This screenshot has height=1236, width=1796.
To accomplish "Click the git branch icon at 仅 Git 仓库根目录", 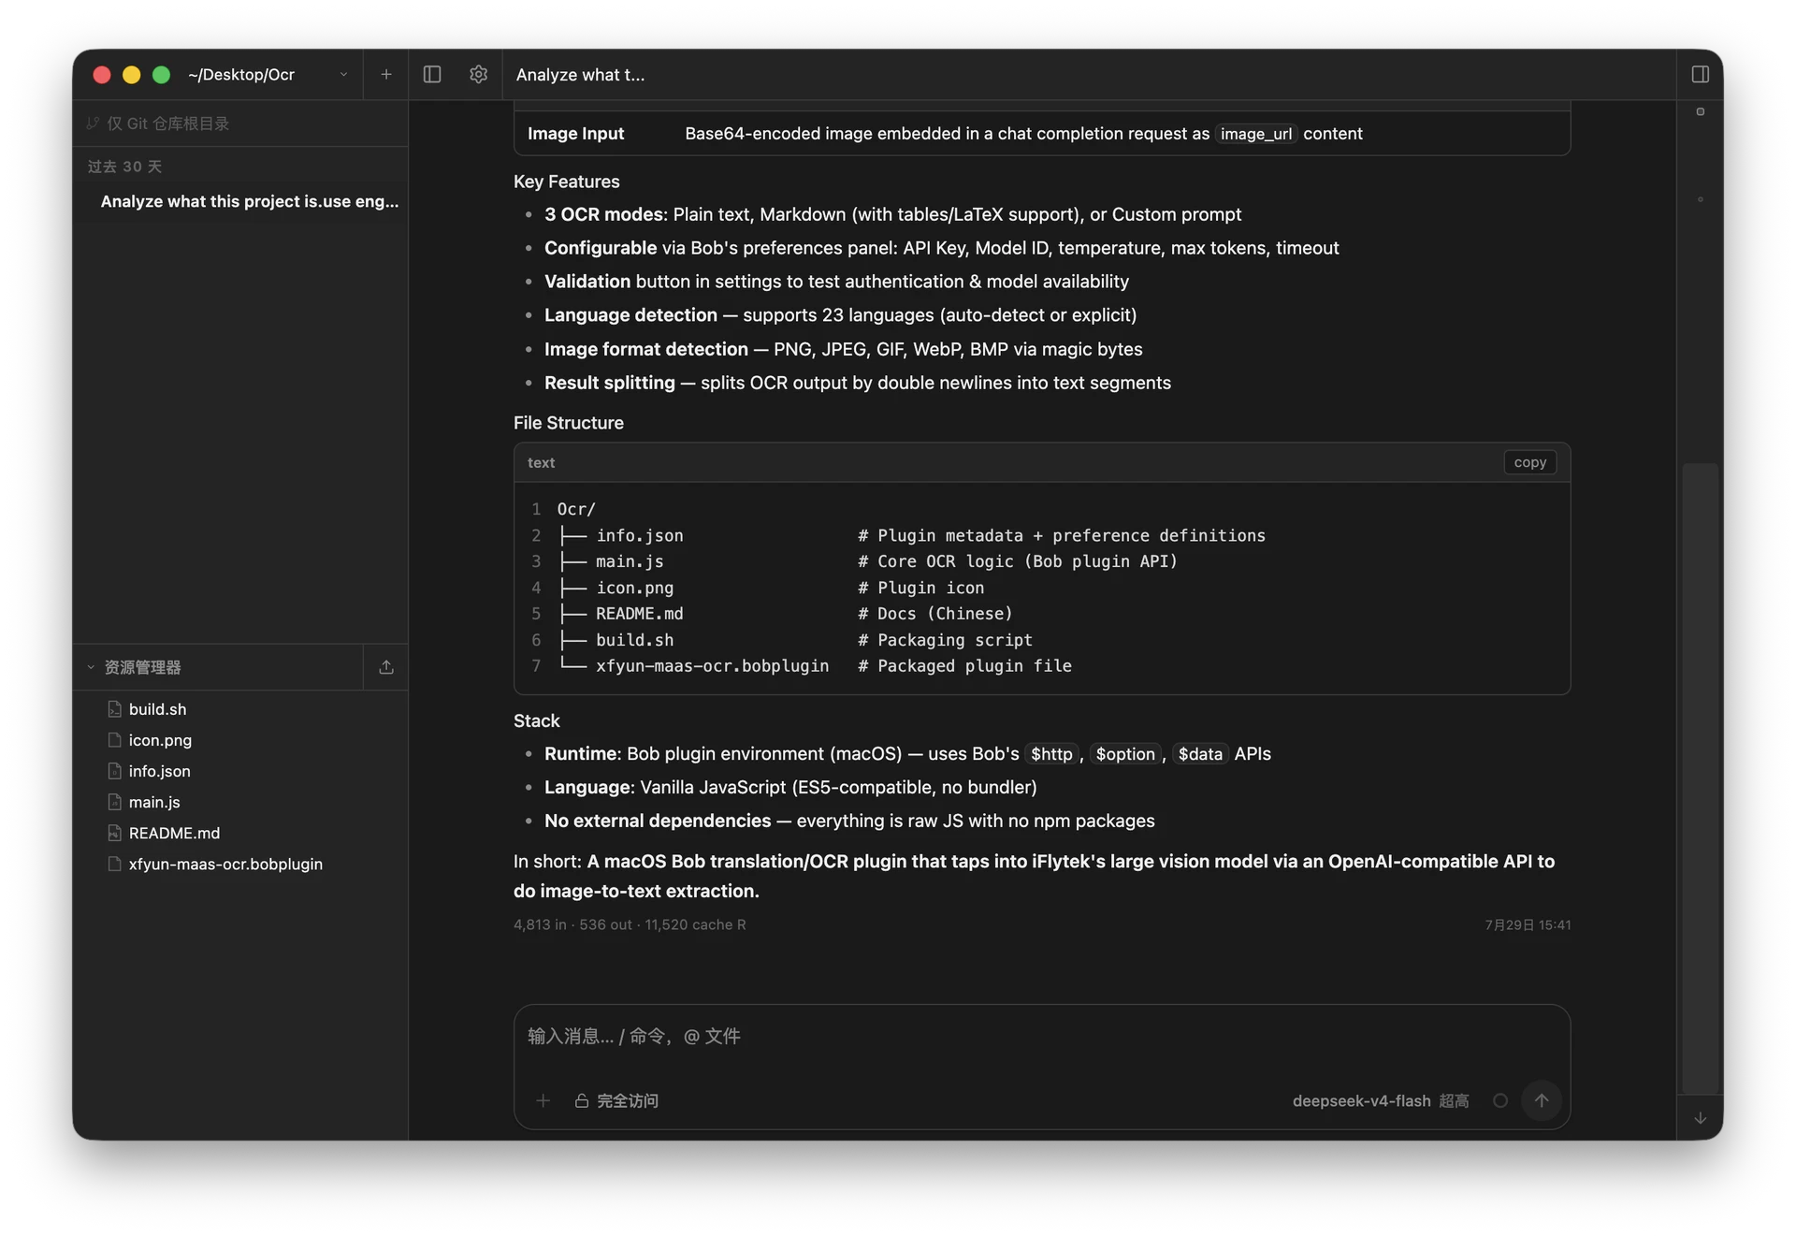I will (93, 124).
